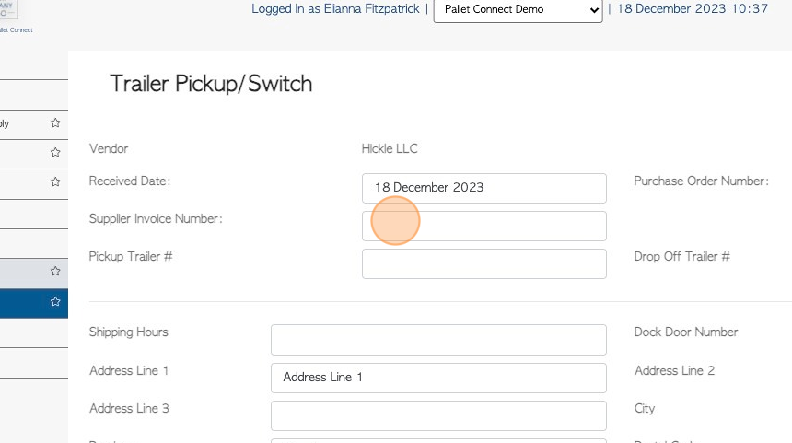
Task: Toggle the favorite star in the gray sidebar row
Action: pos(55,272)
